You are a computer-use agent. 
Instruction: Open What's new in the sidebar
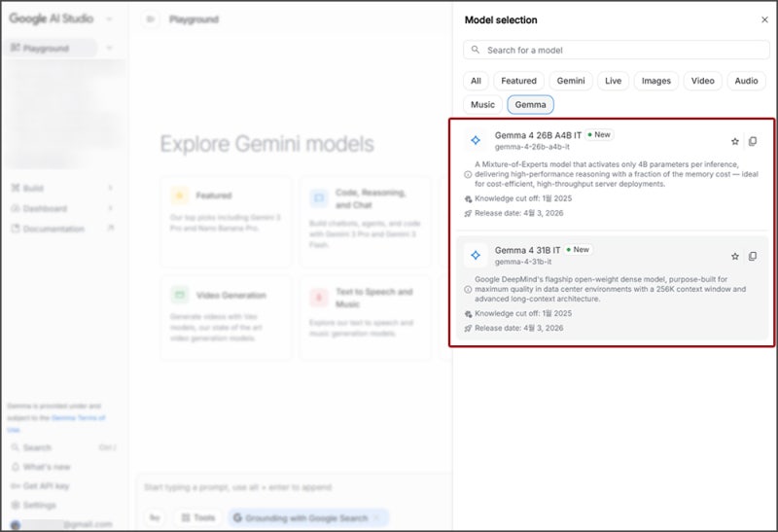[x=47, y=467]
